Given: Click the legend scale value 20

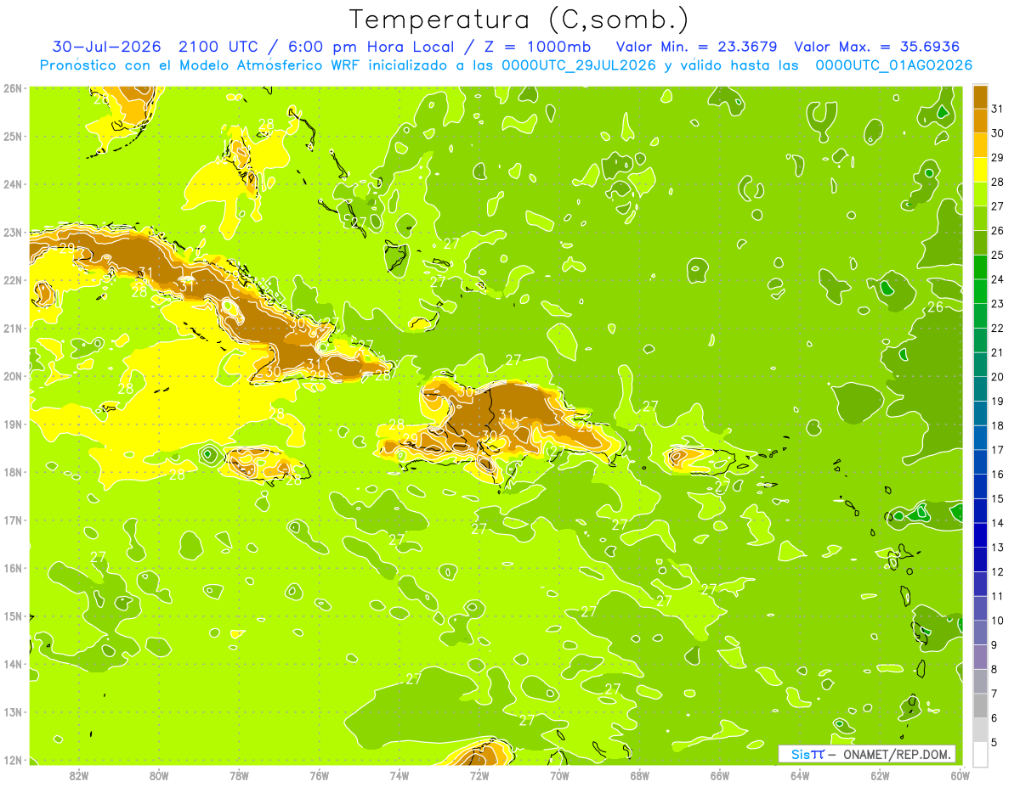Looking at the screenshot, I should click(x=997, y=377).
